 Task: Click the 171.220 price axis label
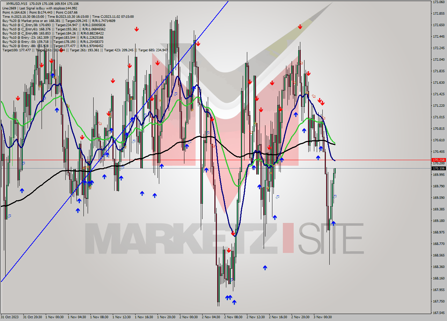coord(439,106)
